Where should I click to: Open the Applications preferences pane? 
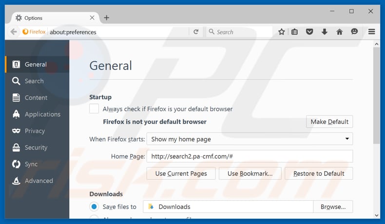pyautogui.click(x=37, y=114)
